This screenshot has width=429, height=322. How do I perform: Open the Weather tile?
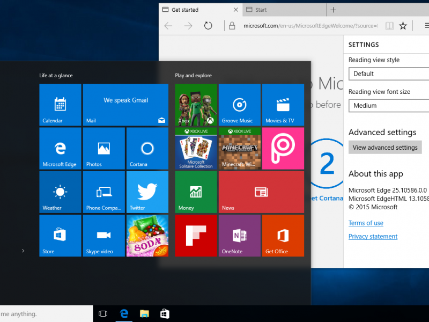click(60, 192)
